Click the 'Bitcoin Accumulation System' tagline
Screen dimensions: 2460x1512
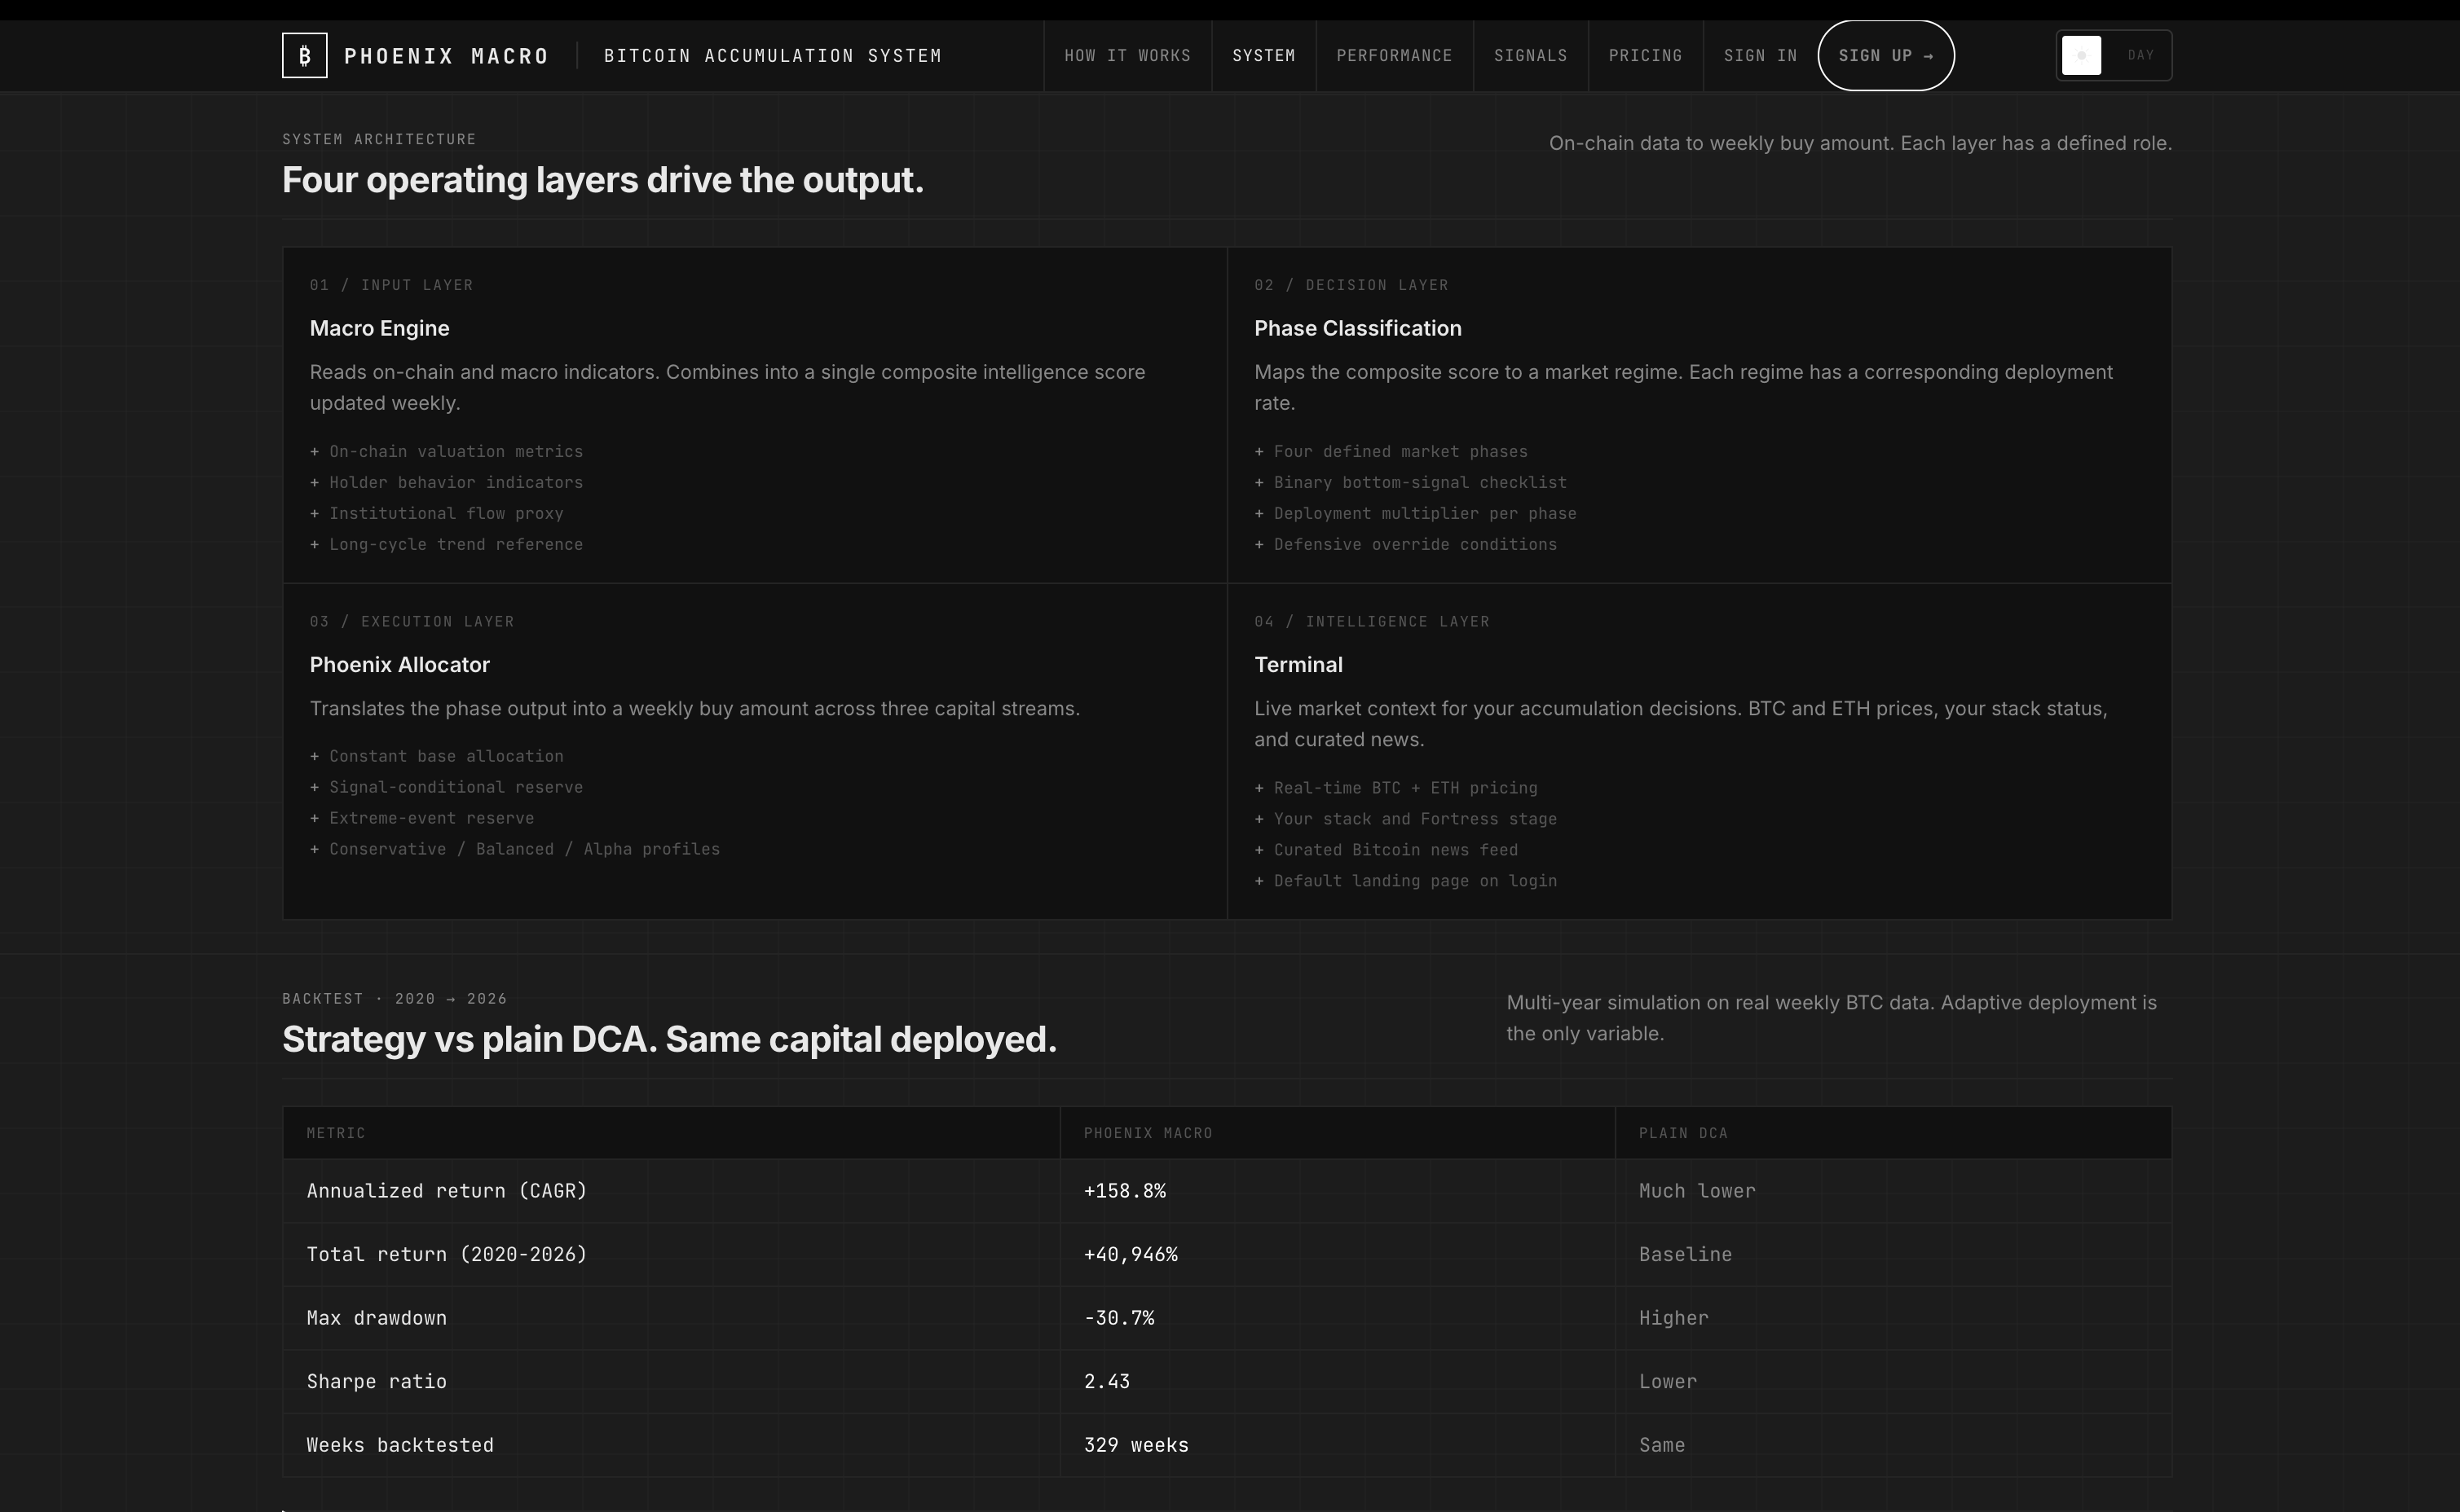772,56
